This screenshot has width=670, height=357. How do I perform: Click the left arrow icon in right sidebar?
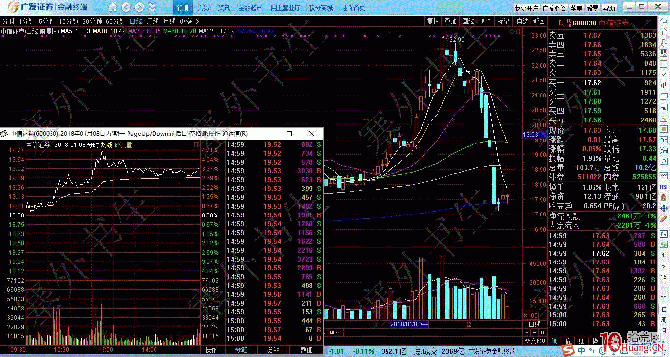point(664,21)
